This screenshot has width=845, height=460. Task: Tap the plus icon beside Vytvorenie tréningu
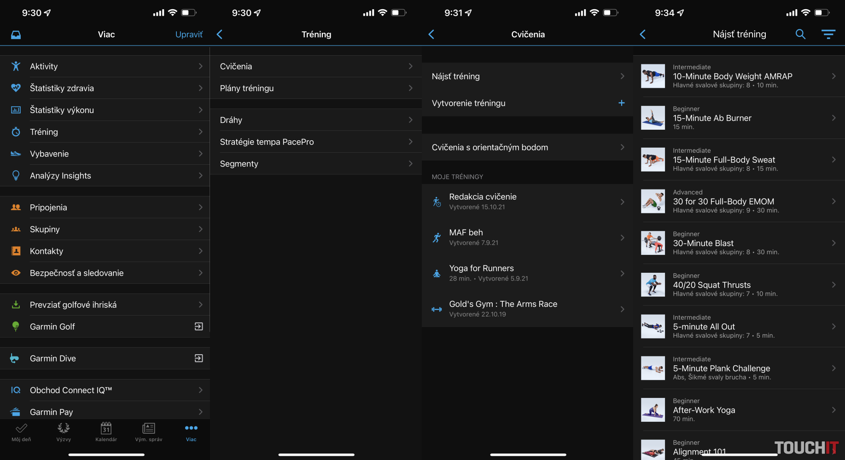(621, 103)
